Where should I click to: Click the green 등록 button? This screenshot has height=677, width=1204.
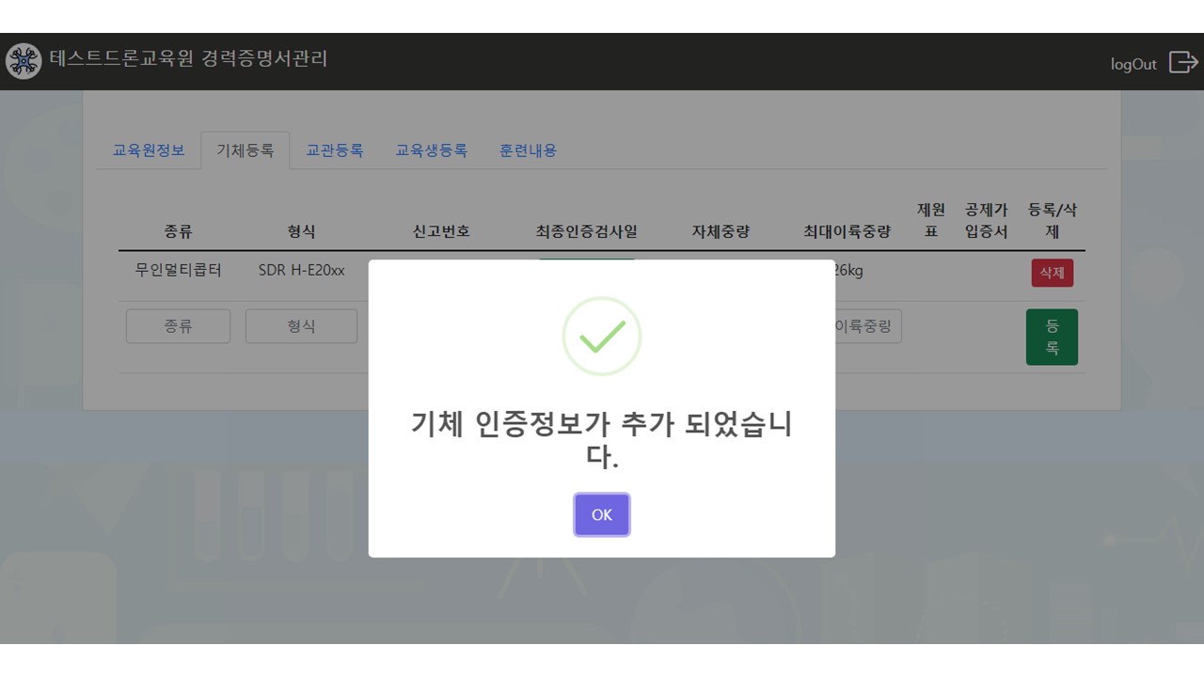tap(1052, 337)
